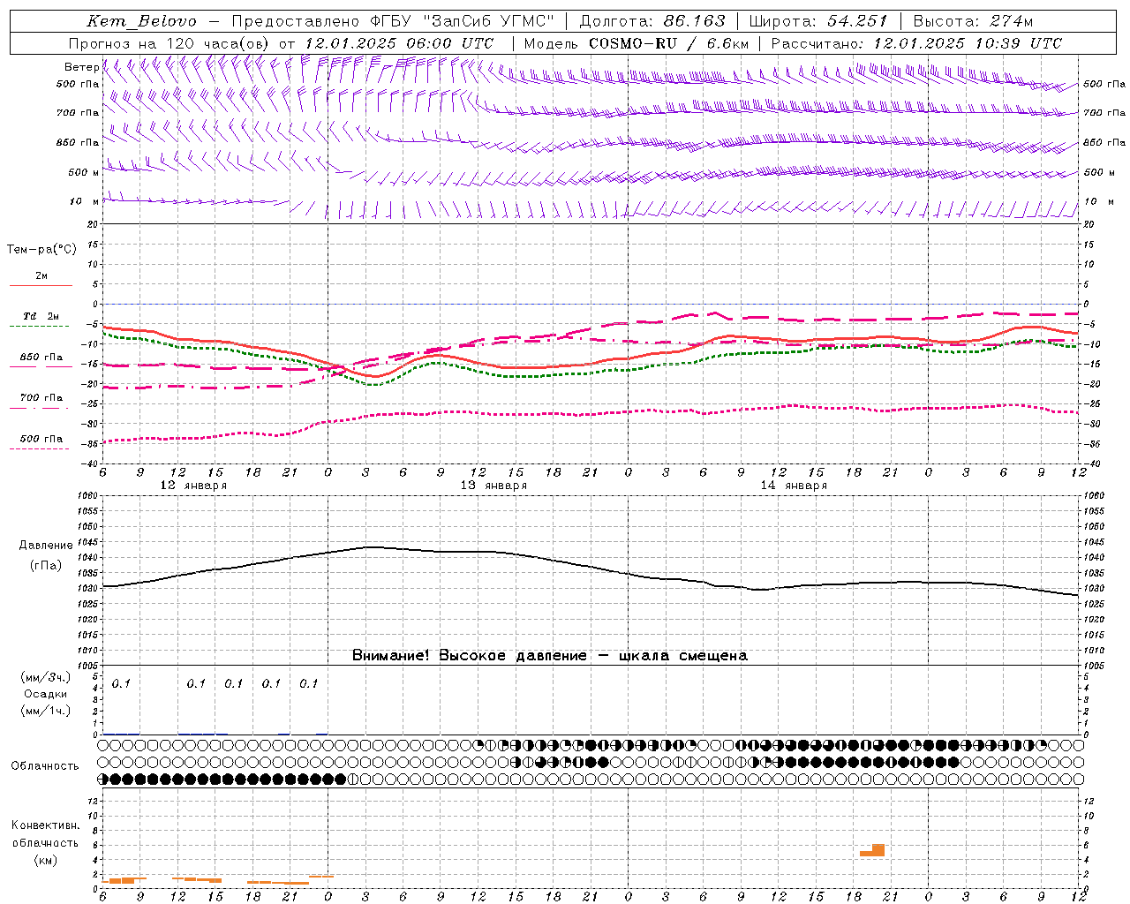The image size is (1130, 904).
Task: Click the Внимание! Высокое давление warning text
Action: 550,656
